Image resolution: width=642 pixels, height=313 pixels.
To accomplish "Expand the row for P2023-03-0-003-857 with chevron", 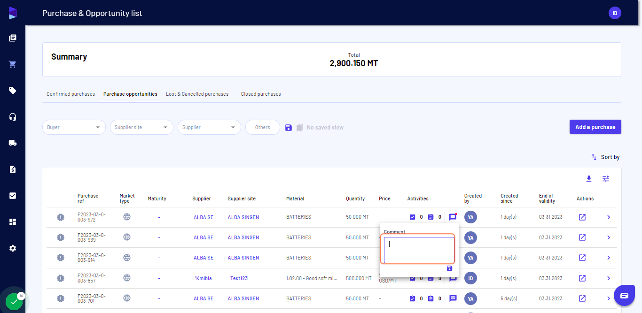I will point(609,278).
